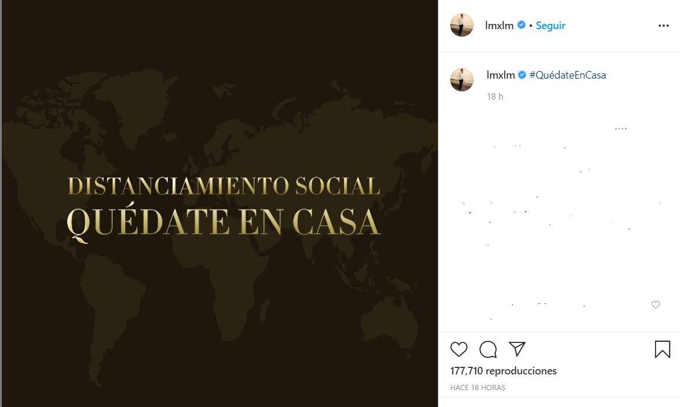Like the post with the heart icon
This screenshot has height=407, width=680.
459,349
